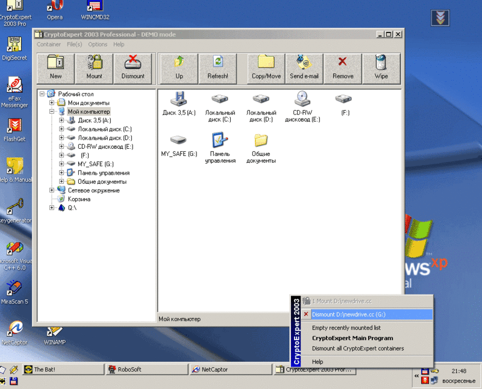Click the DigiSecret desktop icon
Image resolution: width=482 pixels, height=389 pixels.
(x=14, y=49)
